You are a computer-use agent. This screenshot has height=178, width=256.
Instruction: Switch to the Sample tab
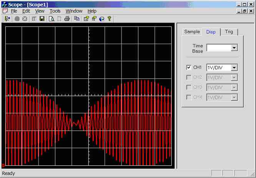192,32
